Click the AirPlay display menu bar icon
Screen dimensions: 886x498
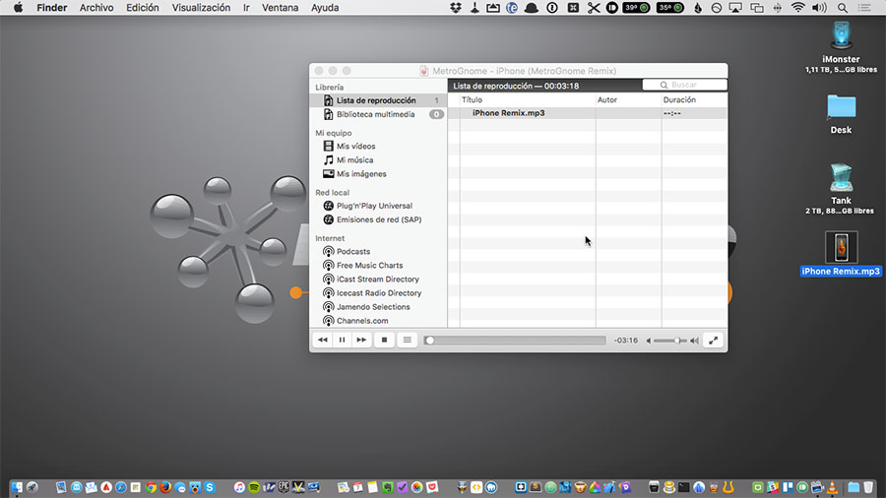point(735,8)
